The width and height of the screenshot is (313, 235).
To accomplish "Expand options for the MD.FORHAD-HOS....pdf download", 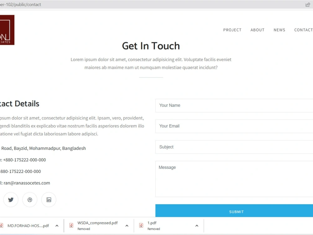I will (57, 225).
